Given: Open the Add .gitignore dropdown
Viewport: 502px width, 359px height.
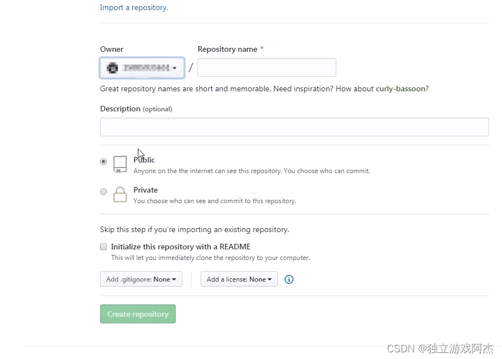Looking at the screenshot, I should tap(141, 279).
